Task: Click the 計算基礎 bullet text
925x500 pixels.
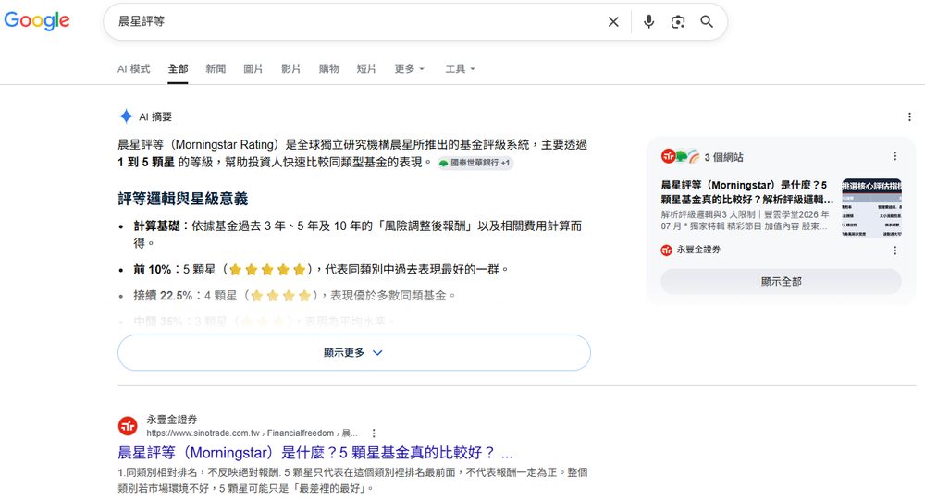Action: coord(357,234)
